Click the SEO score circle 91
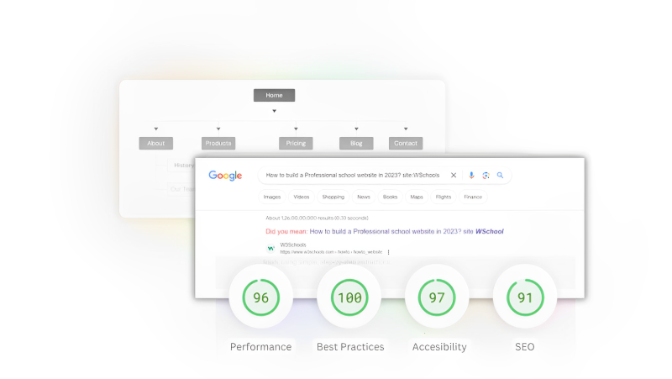The image size is (672, 379). 524,297
